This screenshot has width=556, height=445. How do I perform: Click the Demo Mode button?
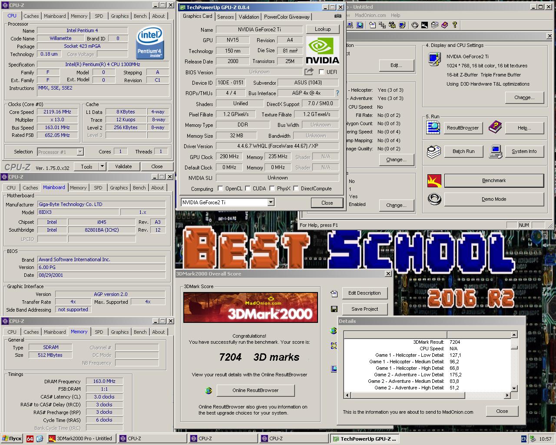coord(494,199)
